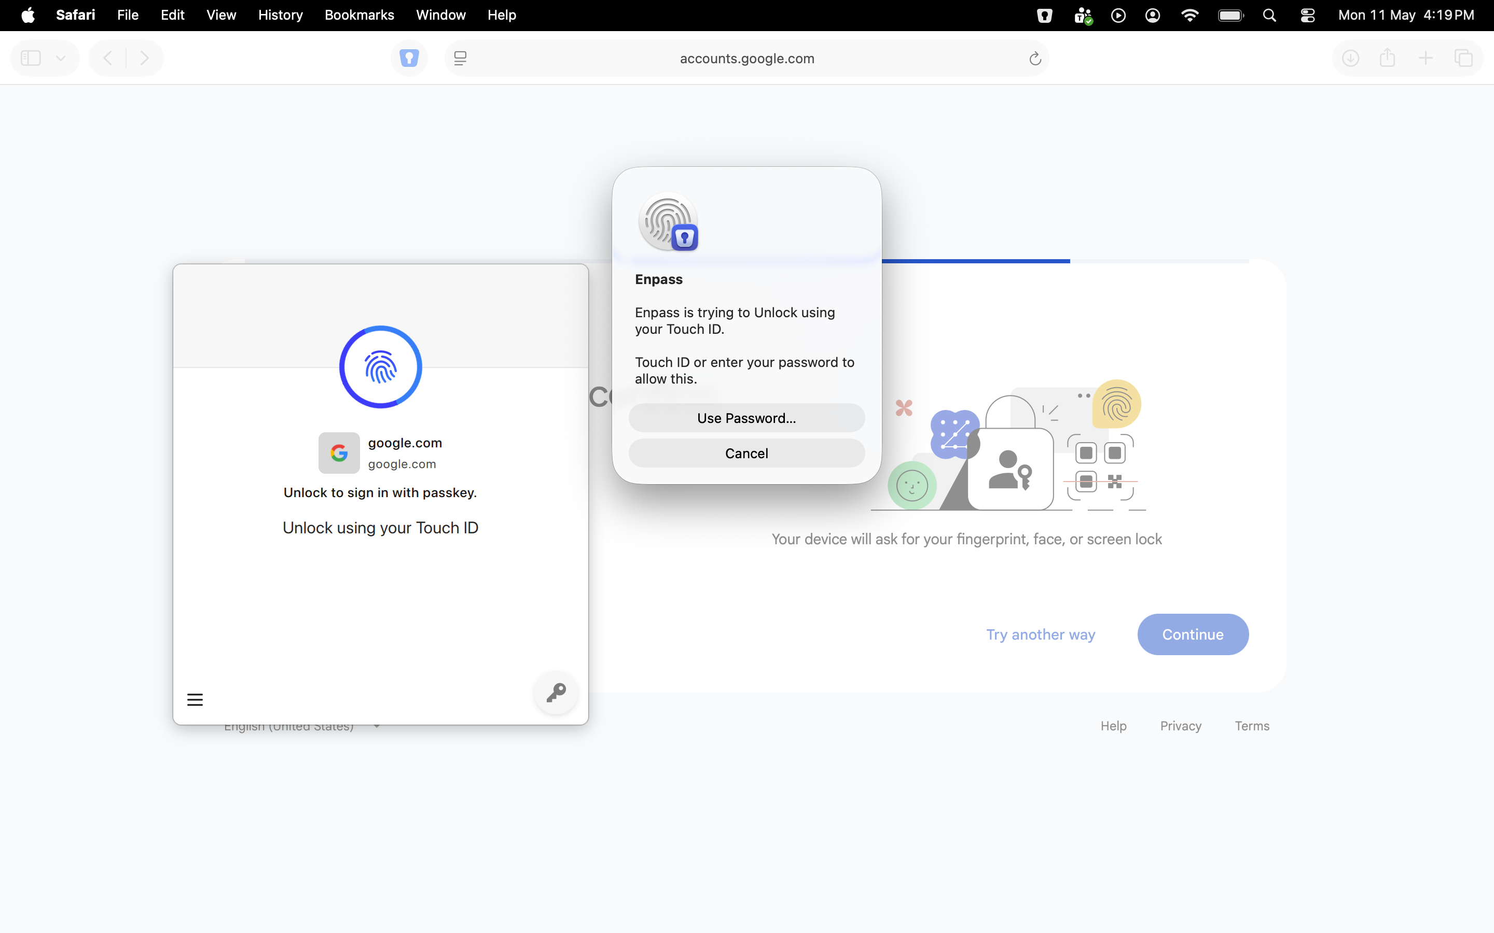Open Spotlight search from menu bar
Screen dimensions: 1494x933
pos(1269,16)
